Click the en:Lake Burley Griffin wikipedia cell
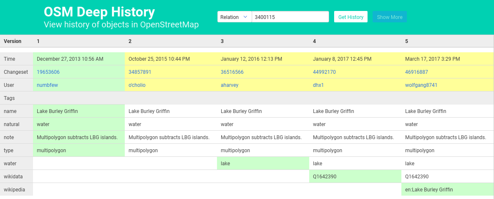The width and height of the screenshot is (494, 199). (447, 190)
